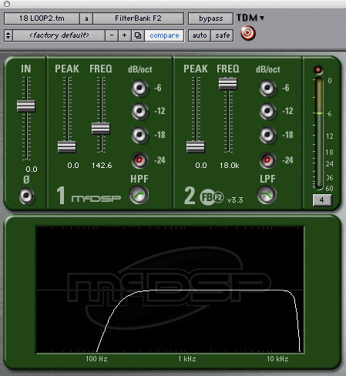Toggle the HPF filter enable icon

tap(139, 195)
